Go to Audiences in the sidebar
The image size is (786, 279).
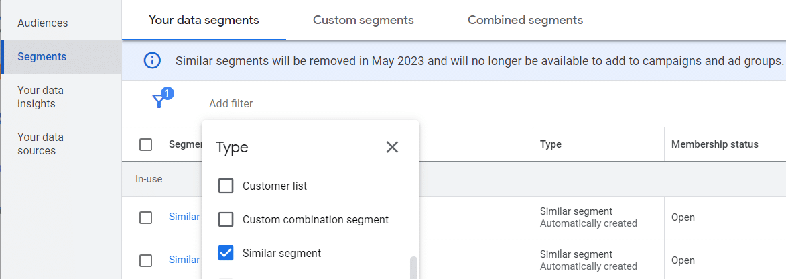[43, 23]
